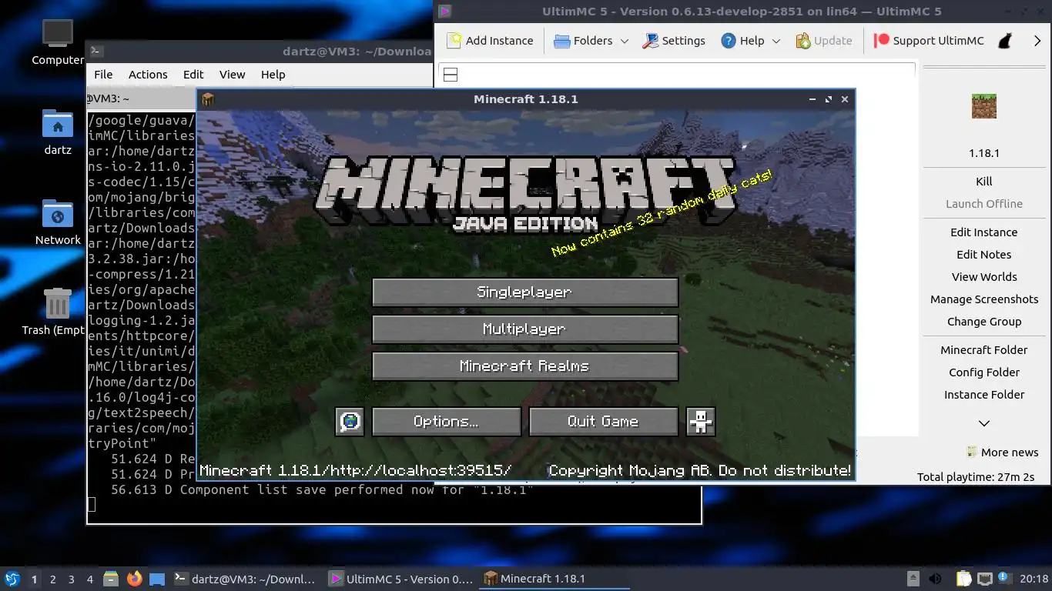Screen dimensions: 1052x591
Task: Open the language selection globe icon
Action: [x=350, y=422]
